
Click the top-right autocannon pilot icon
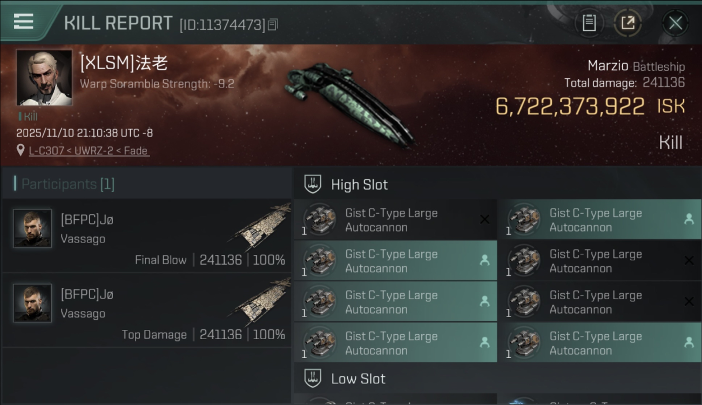[x=688, y=219]
